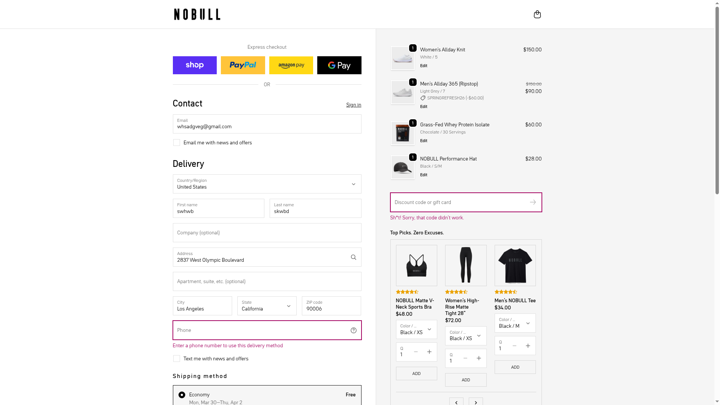This screenshot has width=720, height=405.
Task: Click the phone field help icon
Action: pos(353,330)
